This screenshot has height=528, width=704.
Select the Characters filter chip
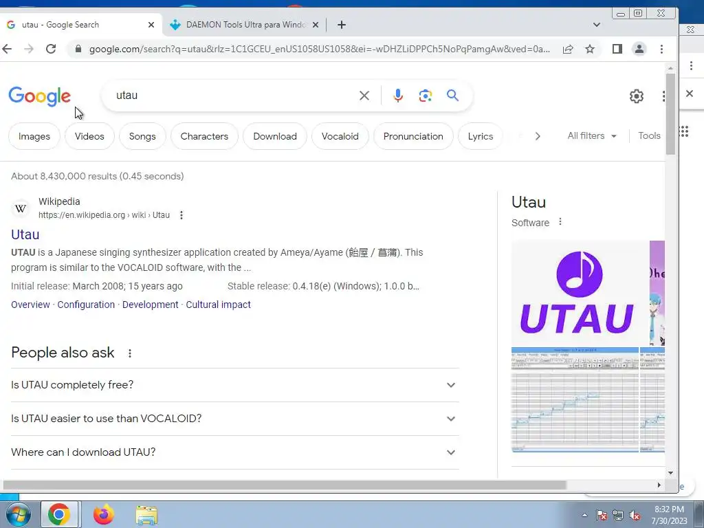tap(204, 136)
